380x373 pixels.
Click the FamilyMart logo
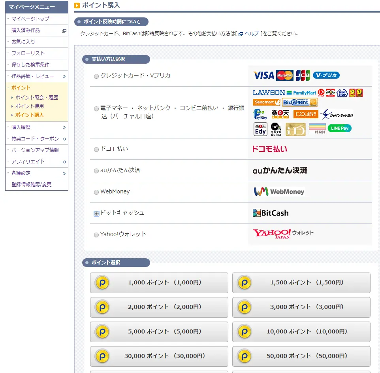coord(302,93)
